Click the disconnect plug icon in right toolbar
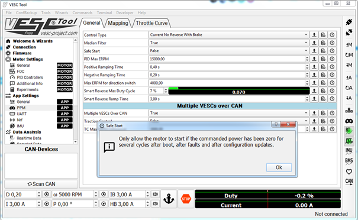This screenshot has width=358, height=220. 349,33
